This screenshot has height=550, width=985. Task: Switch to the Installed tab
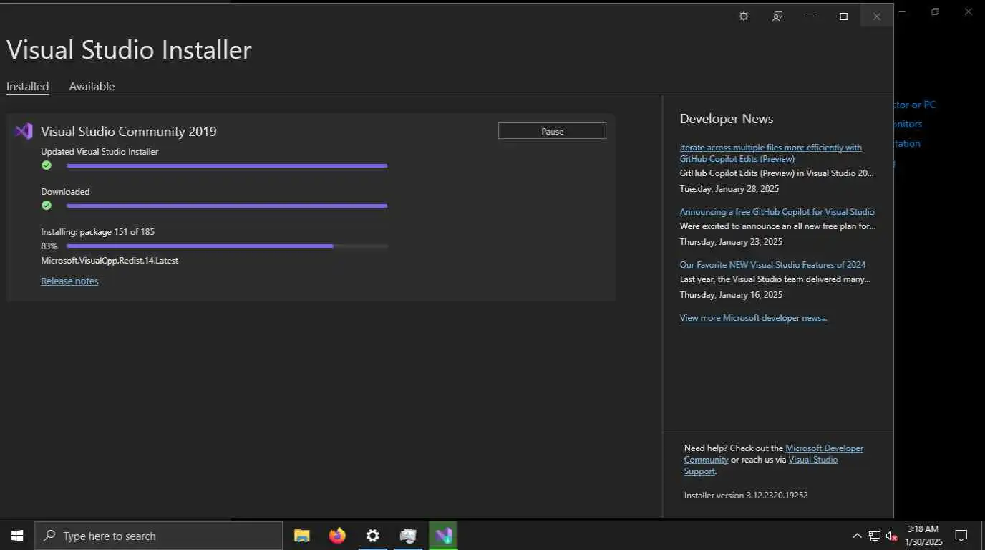(x=27, y=86)
